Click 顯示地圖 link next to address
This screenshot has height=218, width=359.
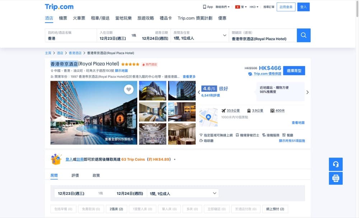point(121,71)
